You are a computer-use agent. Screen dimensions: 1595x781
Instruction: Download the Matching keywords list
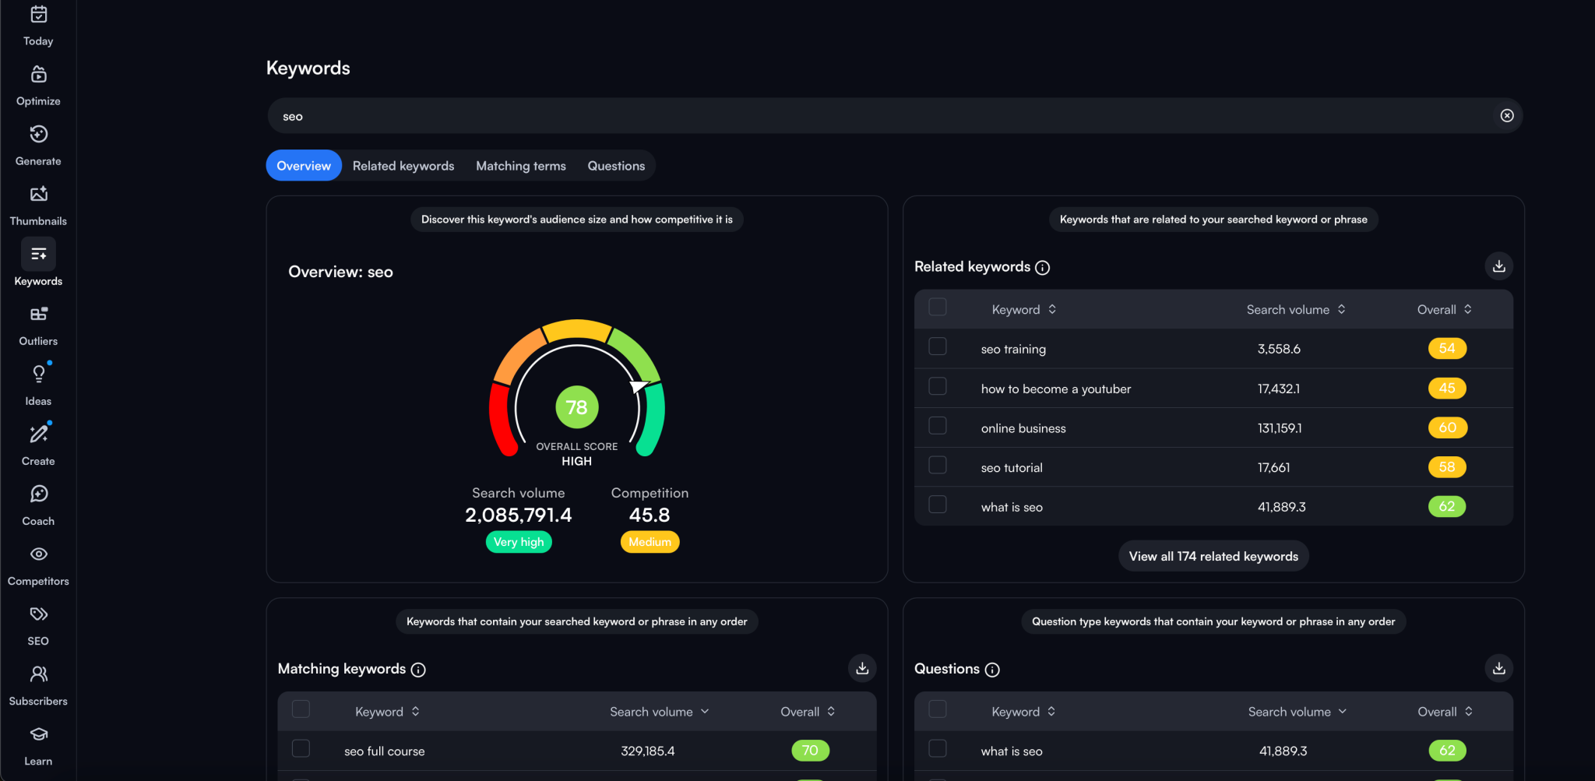coord(862,668)
